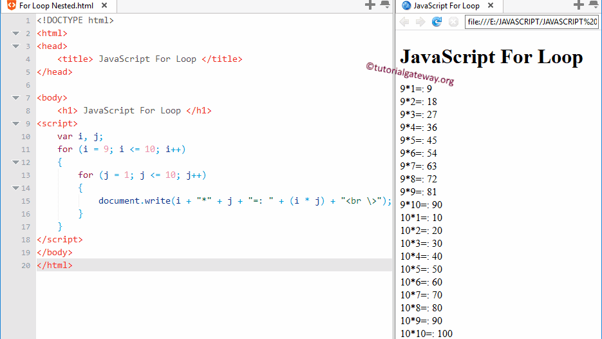Click the Komodo file icon on editor tab

coord(12,5)
